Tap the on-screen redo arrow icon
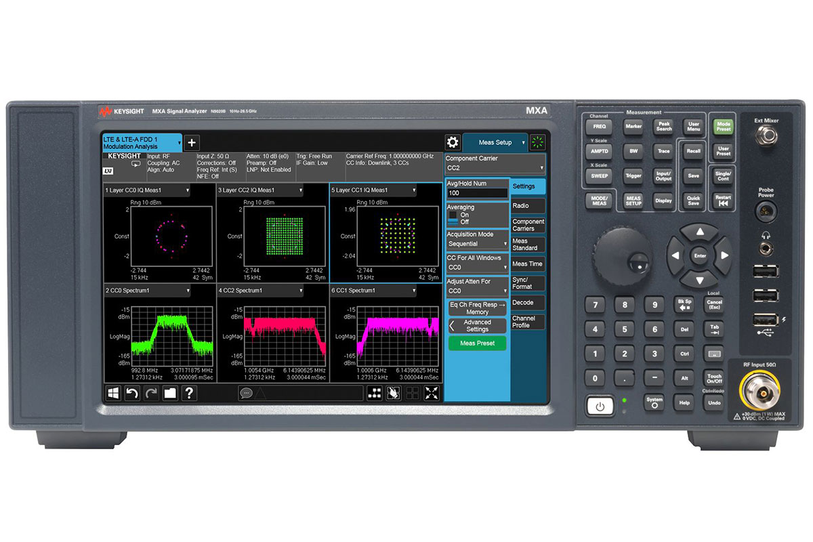The image size is (813, 542). click(x=151, y=393)
